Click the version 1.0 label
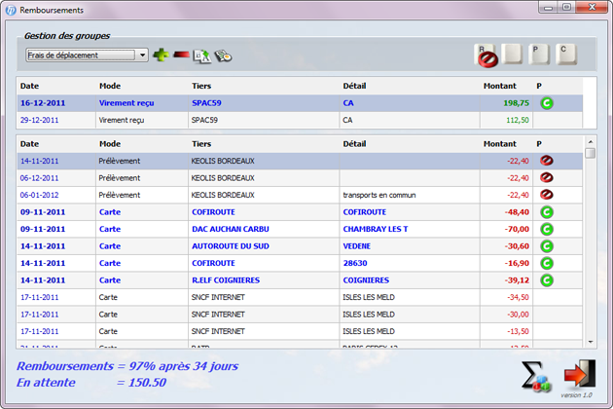 pos(576,395)
